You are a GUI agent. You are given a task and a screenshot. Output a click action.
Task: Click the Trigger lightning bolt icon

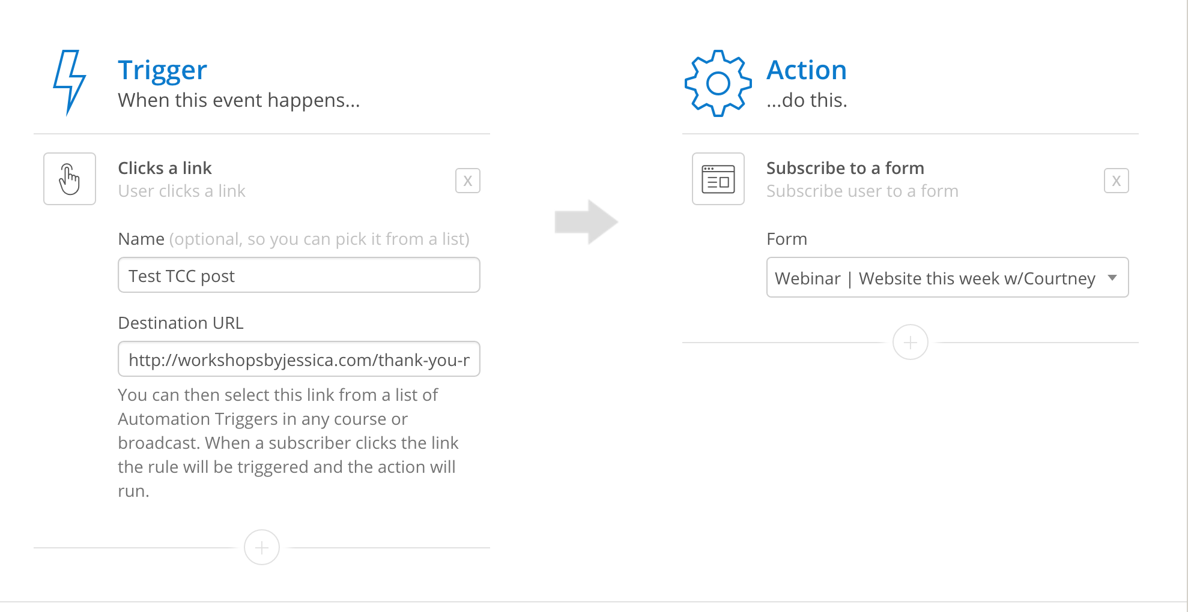point(69,83)
